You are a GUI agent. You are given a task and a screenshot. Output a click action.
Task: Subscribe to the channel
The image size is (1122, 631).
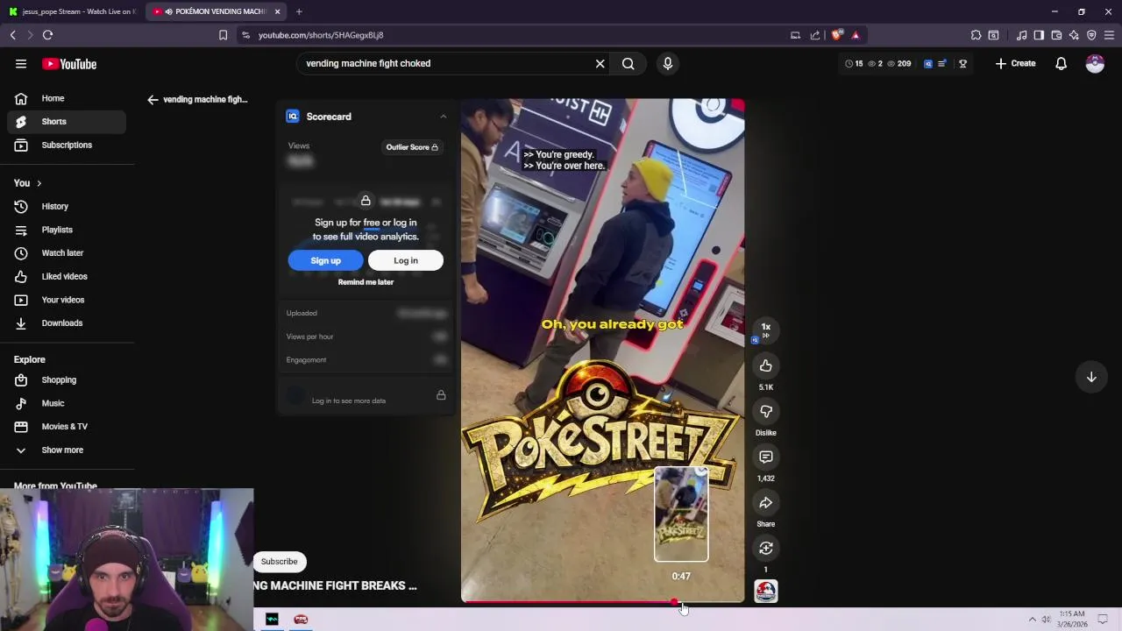pyautogui.click(x=279, y=562)
